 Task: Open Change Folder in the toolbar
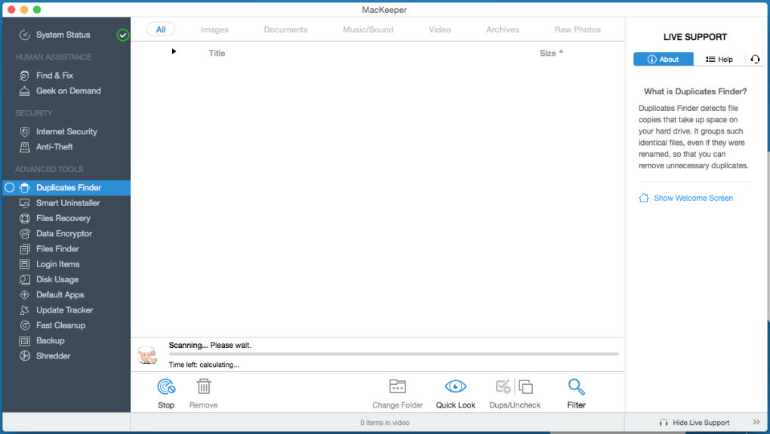[397, 393]
